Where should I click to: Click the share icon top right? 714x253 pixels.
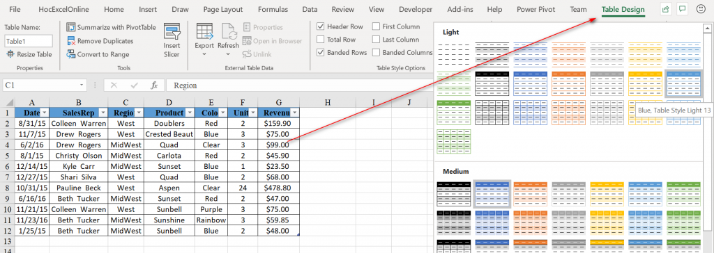(x=665, y=9)
